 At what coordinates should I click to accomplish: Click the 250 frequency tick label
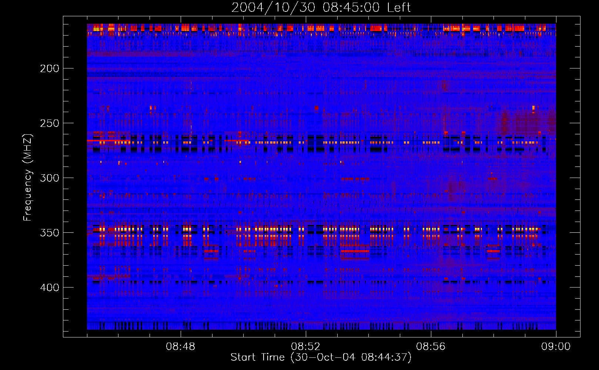click(x=50, y=123)
